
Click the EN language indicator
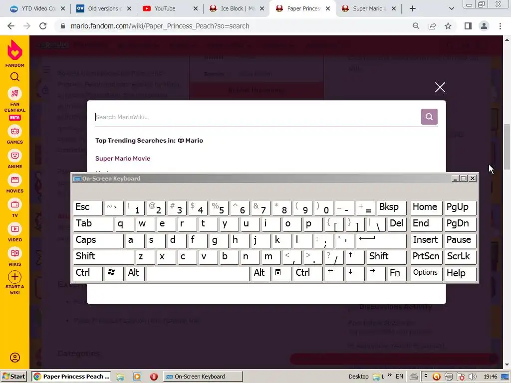[399, 377]
